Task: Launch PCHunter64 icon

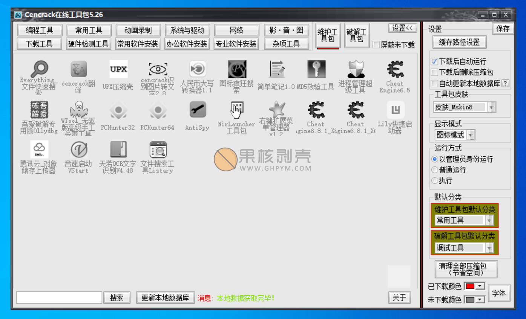Action: (158, 110)
